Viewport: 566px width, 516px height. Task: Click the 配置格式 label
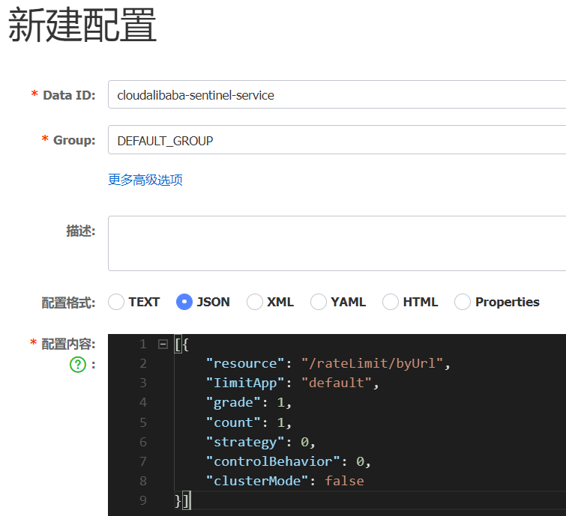point(68,303)
